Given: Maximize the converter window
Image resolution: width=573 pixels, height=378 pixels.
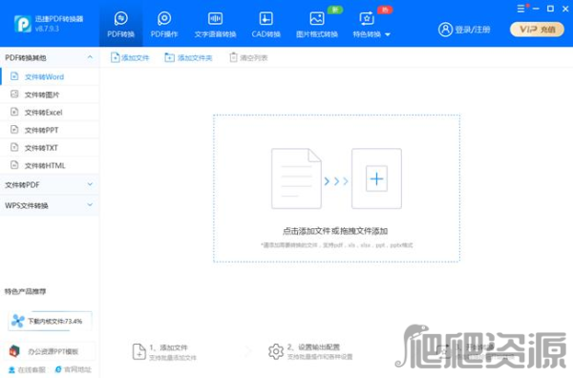Looking at the screenshot, I should (x=550, y=9).
